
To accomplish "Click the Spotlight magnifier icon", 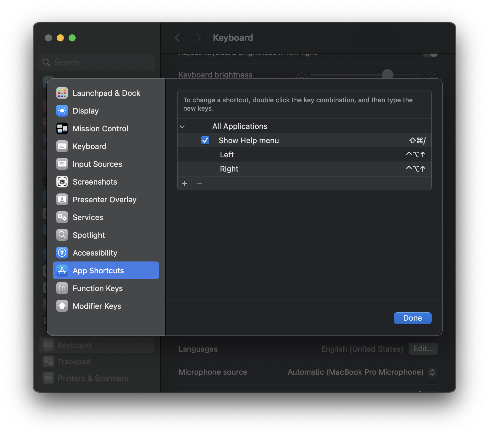I will (62, 235).
